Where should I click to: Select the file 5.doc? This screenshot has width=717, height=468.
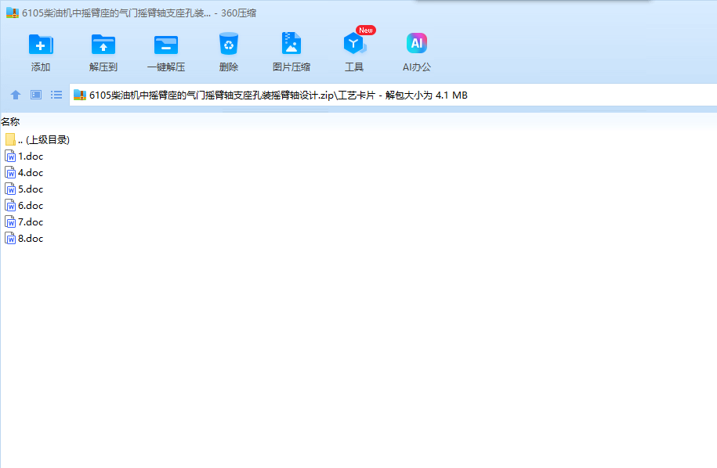tap(24, 189)
